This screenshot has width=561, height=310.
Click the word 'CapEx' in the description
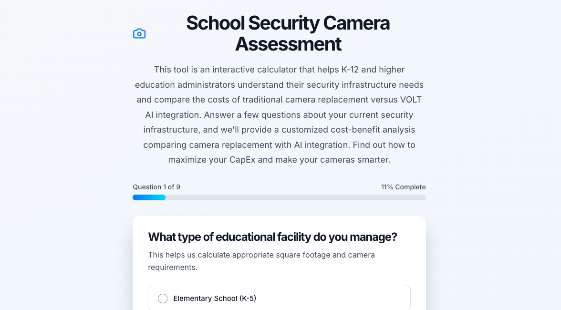tap(242, 160)
